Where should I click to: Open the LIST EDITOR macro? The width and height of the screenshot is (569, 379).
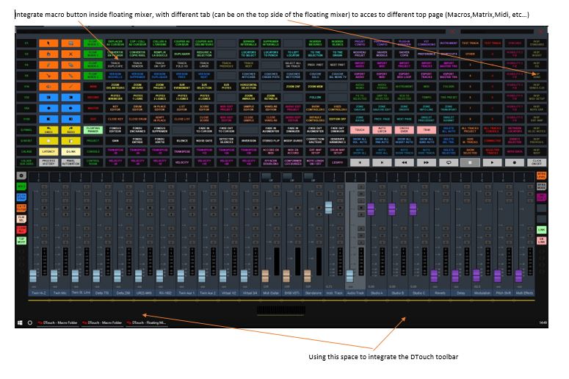coord(182,108)
